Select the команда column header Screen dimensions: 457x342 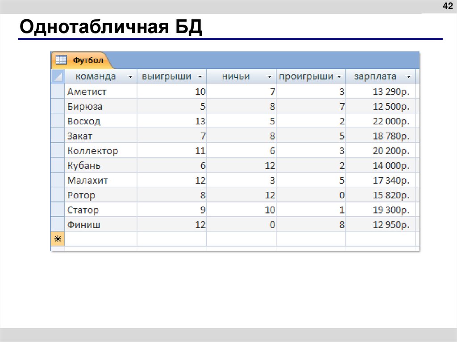coord(96,76)
